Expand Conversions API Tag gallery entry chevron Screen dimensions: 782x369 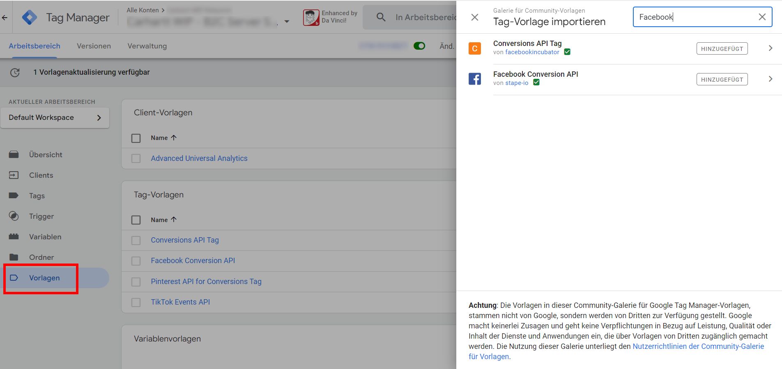[770, 48]
